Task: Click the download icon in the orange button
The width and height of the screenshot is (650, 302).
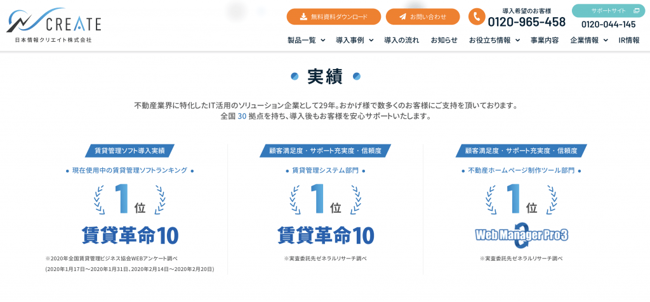Action: (x=303, y=16)
